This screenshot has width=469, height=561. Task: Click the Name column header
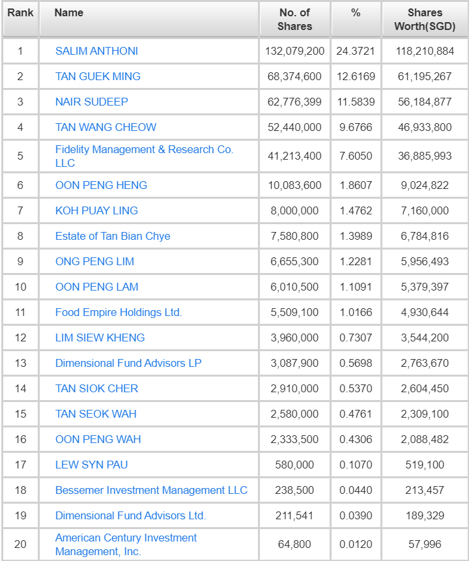tap(68, 12)
